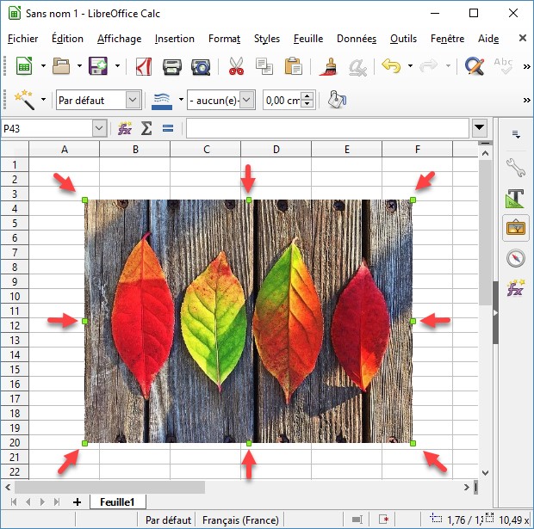Open the Gallery panel in sidebar
The width and height of the screenshot is (534, 529).
515,228
